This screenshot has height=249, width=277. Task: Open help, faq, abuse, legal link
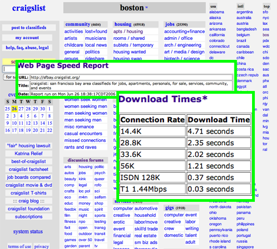(x=27, y=48)
